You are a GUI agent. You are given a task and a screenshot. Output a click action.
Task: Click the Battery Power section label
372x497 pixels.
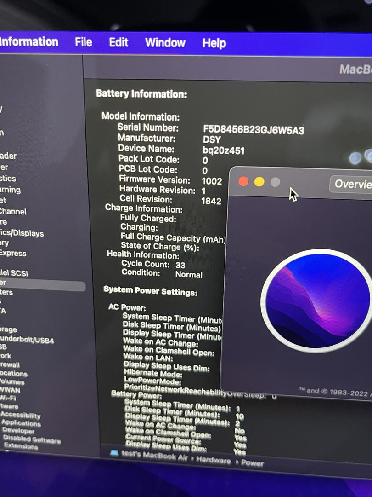click(x=136, y=395)
